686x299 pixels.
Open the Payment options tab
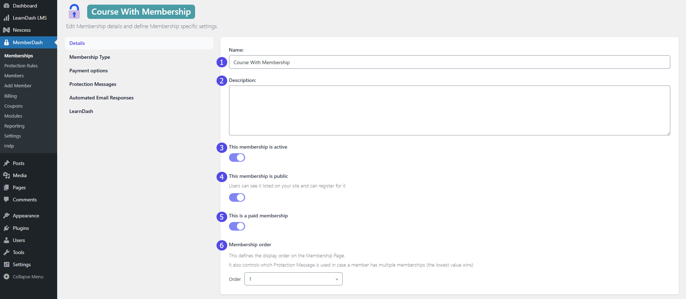point(89,71)
